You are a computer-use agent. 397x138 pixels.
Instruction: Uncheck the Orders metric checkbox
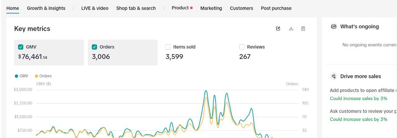(x=95, y=47)
